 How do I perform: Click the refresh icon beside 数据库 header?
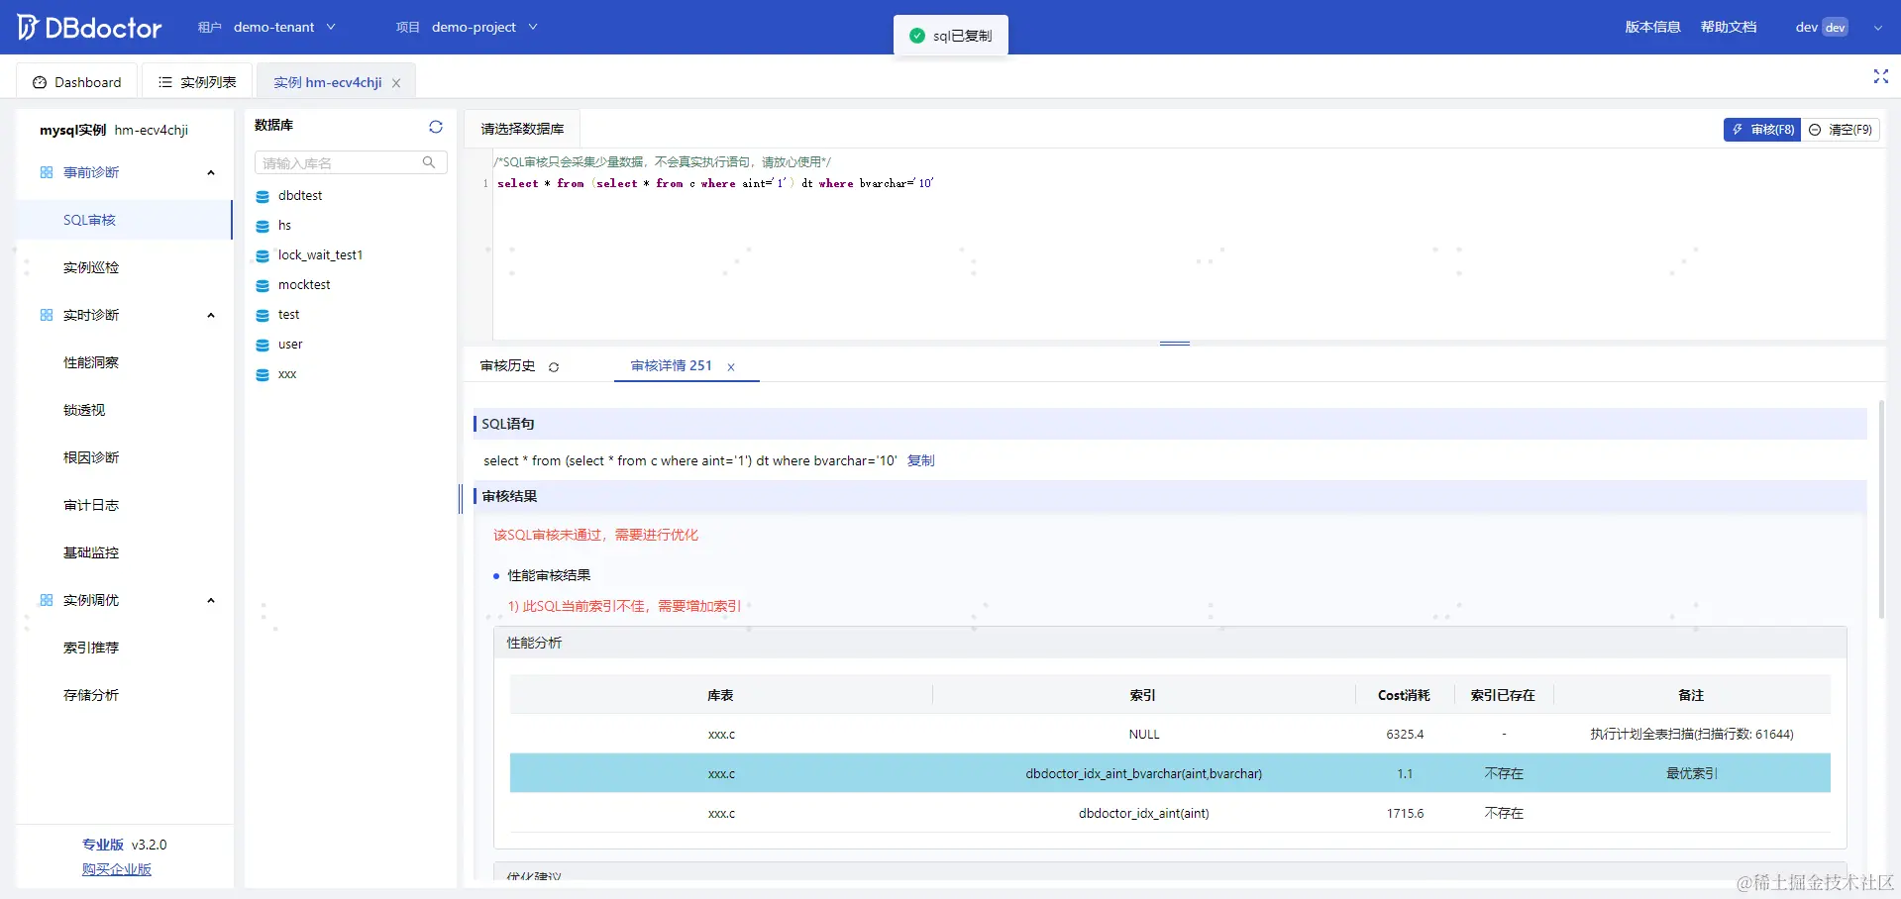click(x=435, y=127)
